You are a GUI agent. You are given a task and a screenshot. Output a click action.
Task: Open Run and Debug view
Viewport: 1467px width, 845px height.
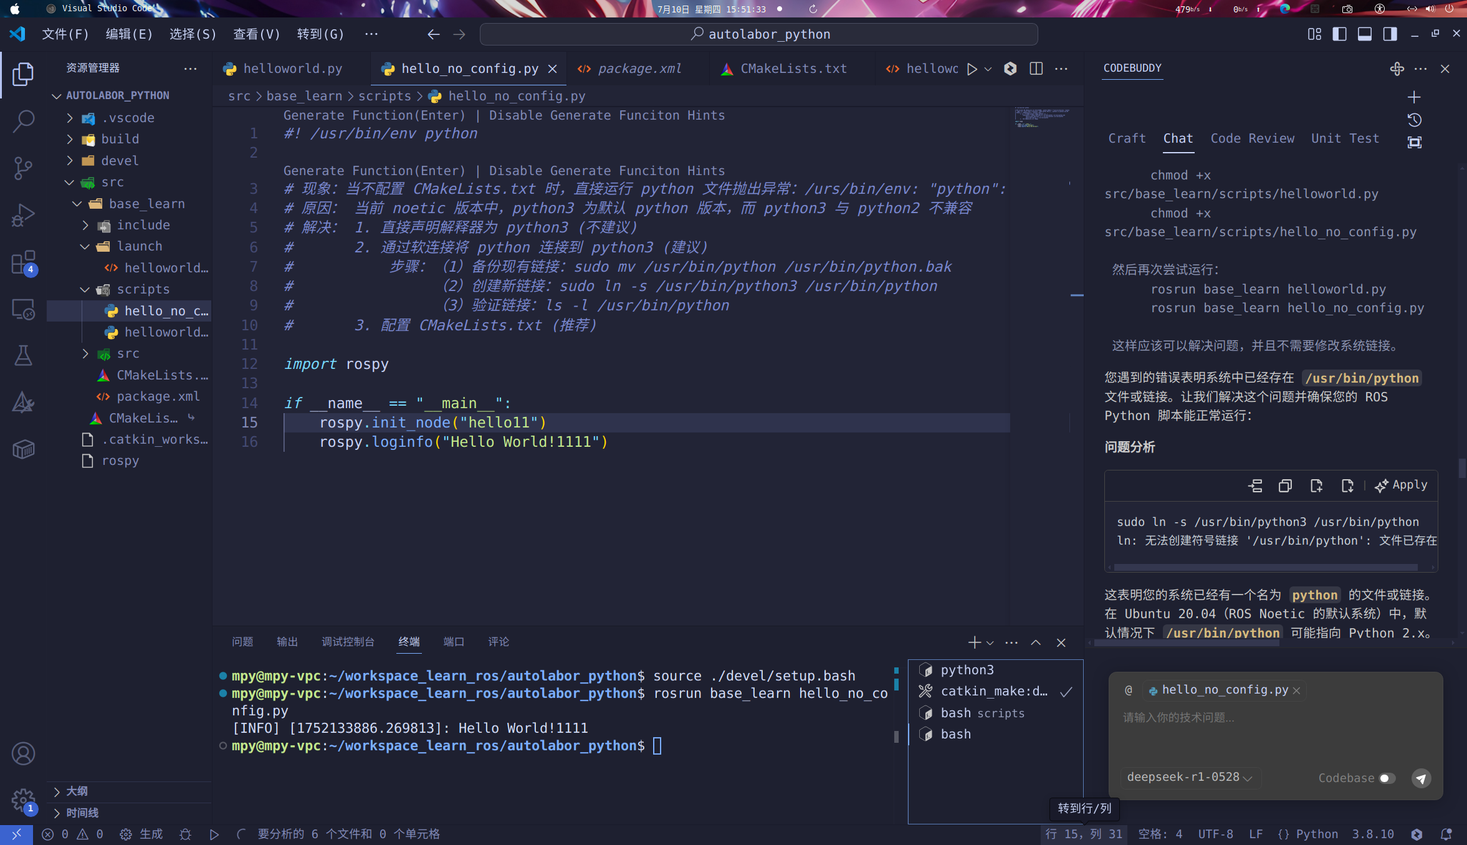[x=23, y=215]
